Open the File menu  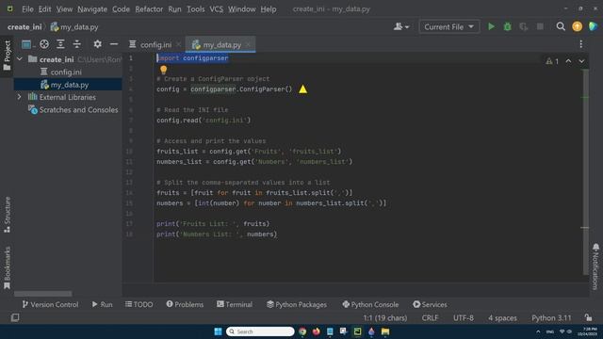coord(27,8)
